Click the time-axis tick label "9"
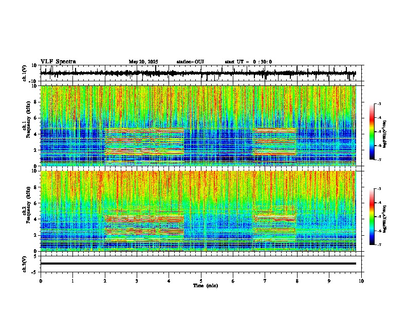Viewport: 407px width, 315px height. [x=329, y=281]
